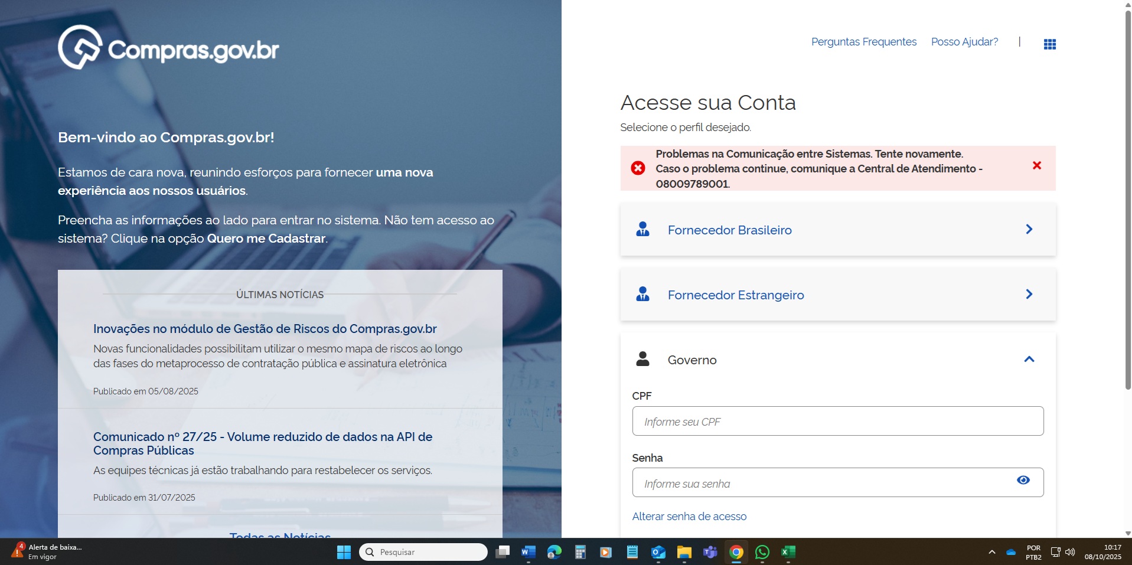The image size is (1132, 565).
Task: Click the red error icon in alert
Action: tap(638, 168)
